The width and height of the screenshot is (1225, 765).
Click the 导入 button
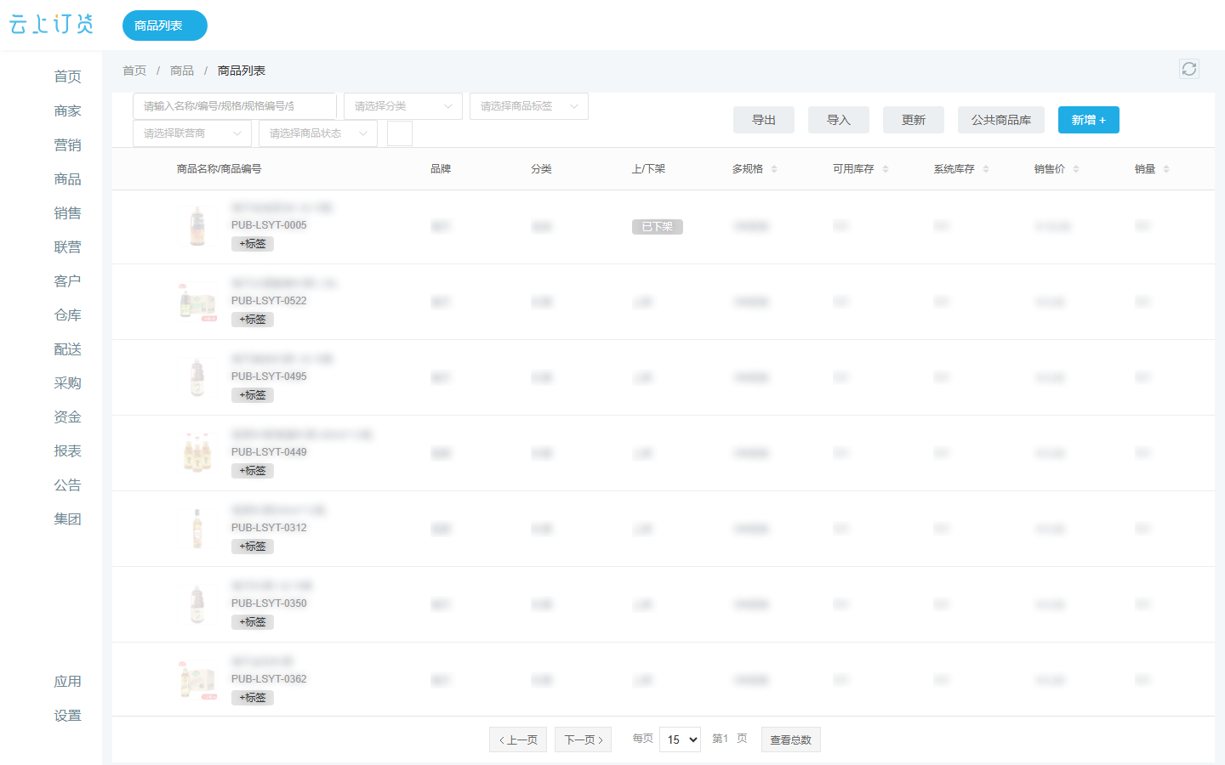tap(839, 120)
